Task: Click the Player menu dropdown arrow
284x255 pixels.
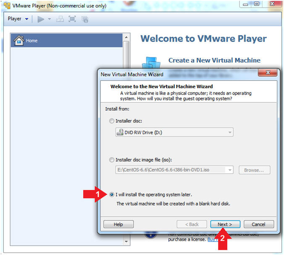Action: tap(26, 19)
